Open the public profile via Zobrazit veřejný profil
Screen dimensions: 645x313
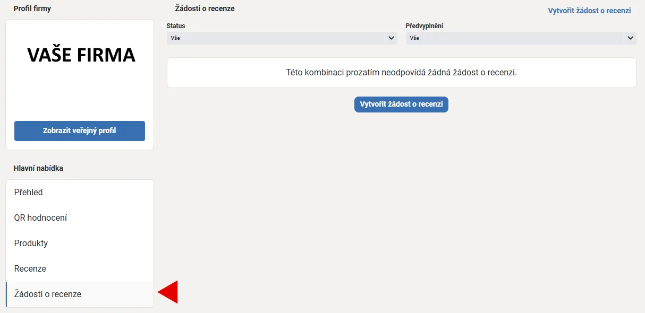[80, 131]
